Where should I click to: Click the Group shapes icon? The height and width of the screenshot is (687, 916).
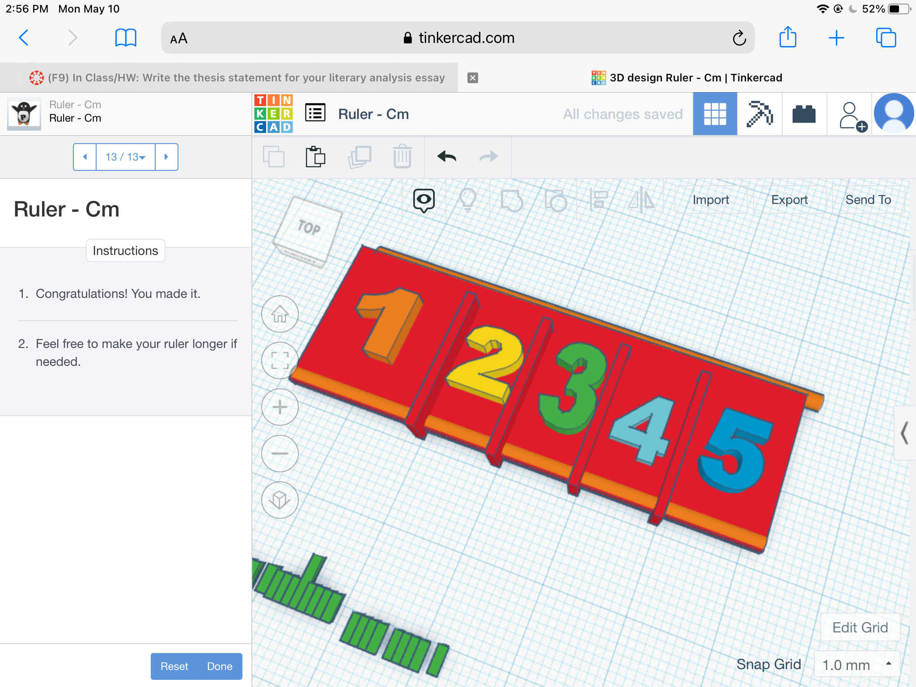[x=512, y=201]
